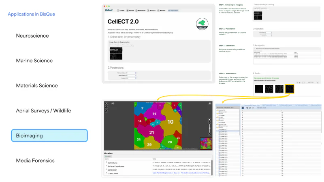Open the blue Output Table file link
324x182 pixels.
pos(181,173)
